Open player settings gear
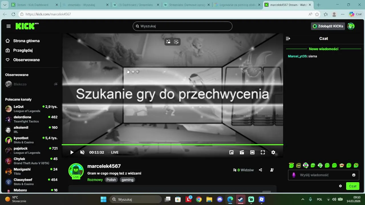365x205 pixels. (x=273, y=152)
